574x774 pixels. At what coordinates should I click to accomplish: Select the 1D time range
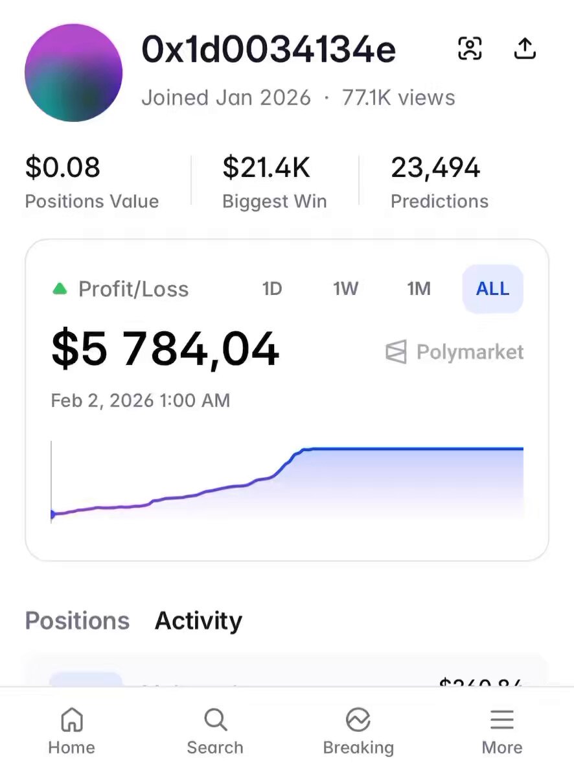pyautogui.click(x=272, y=289)
